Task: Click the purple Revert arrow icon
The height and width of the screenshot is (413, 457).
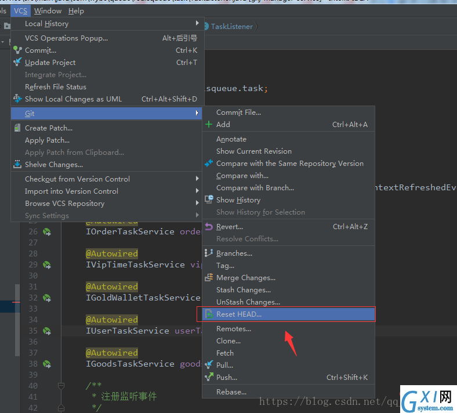Action: (209, 226)
